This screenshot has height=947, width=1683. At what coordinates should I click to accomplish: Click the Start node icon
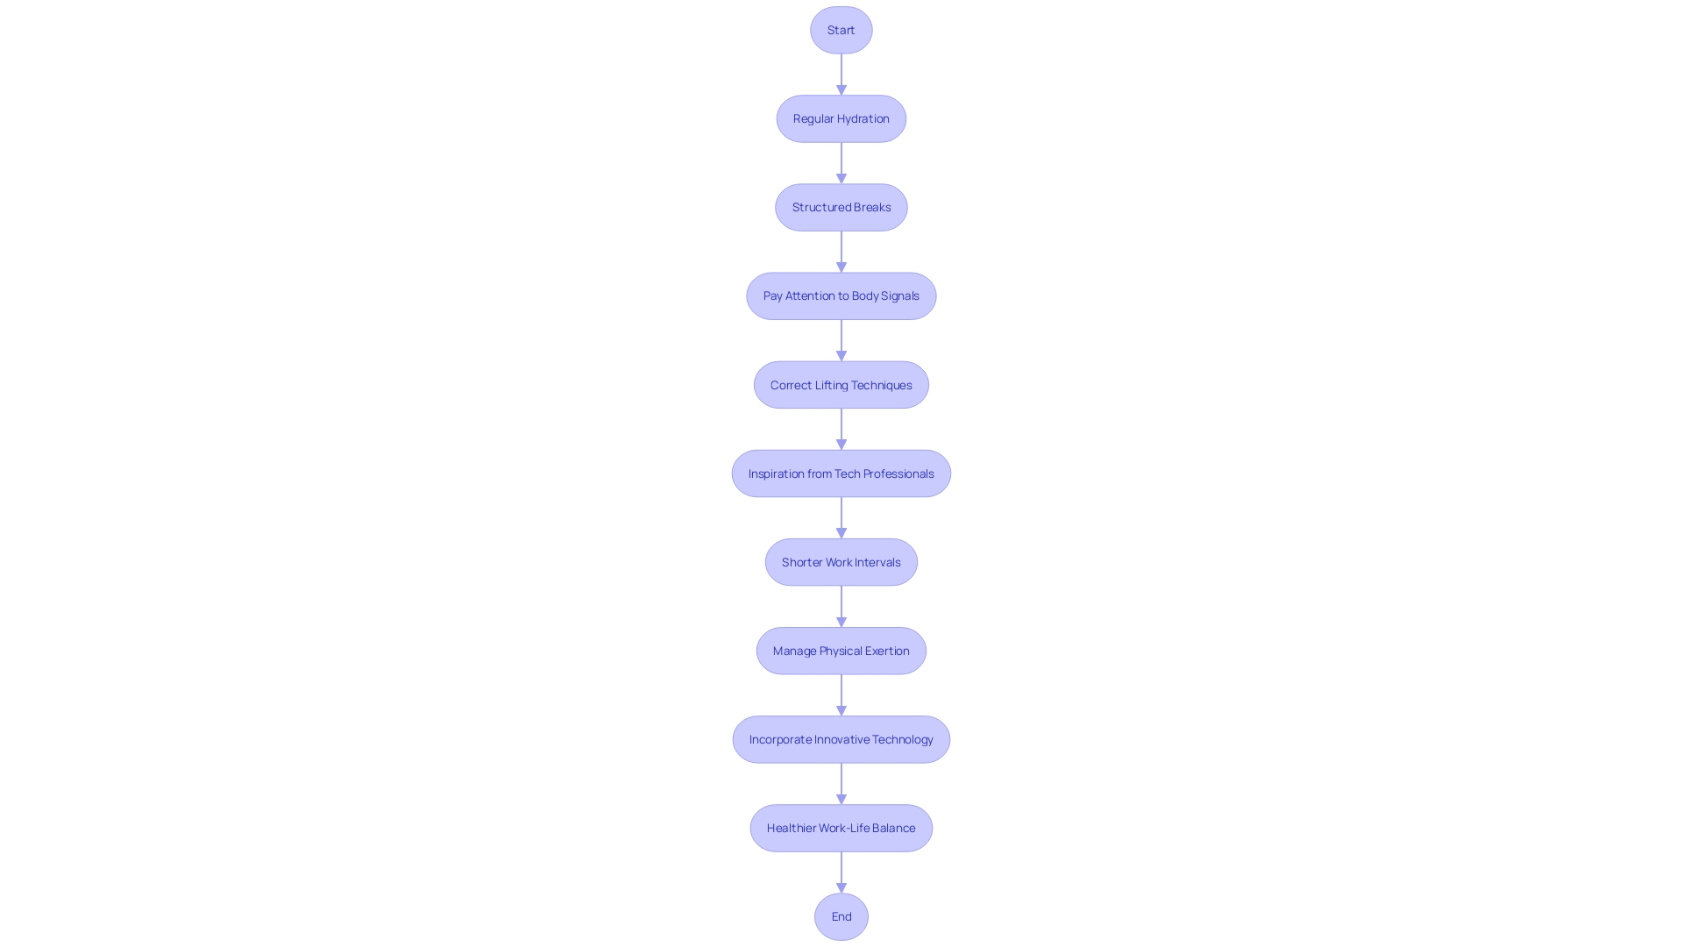click(x=841, y=30)
